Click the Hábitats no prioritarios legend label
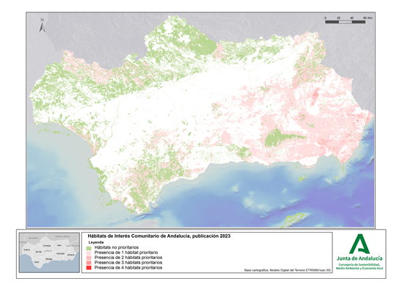 point(117,247)
